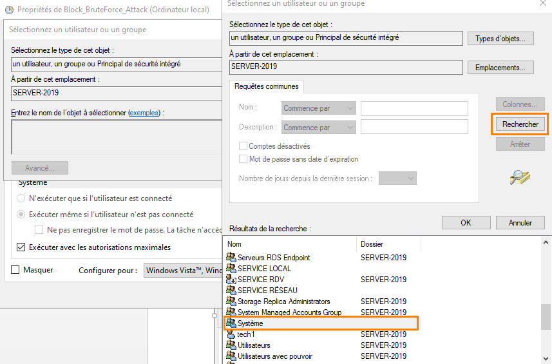
Task: Uncheck Exécuter avec les autorisations maximales
Action: pos(21,247)
